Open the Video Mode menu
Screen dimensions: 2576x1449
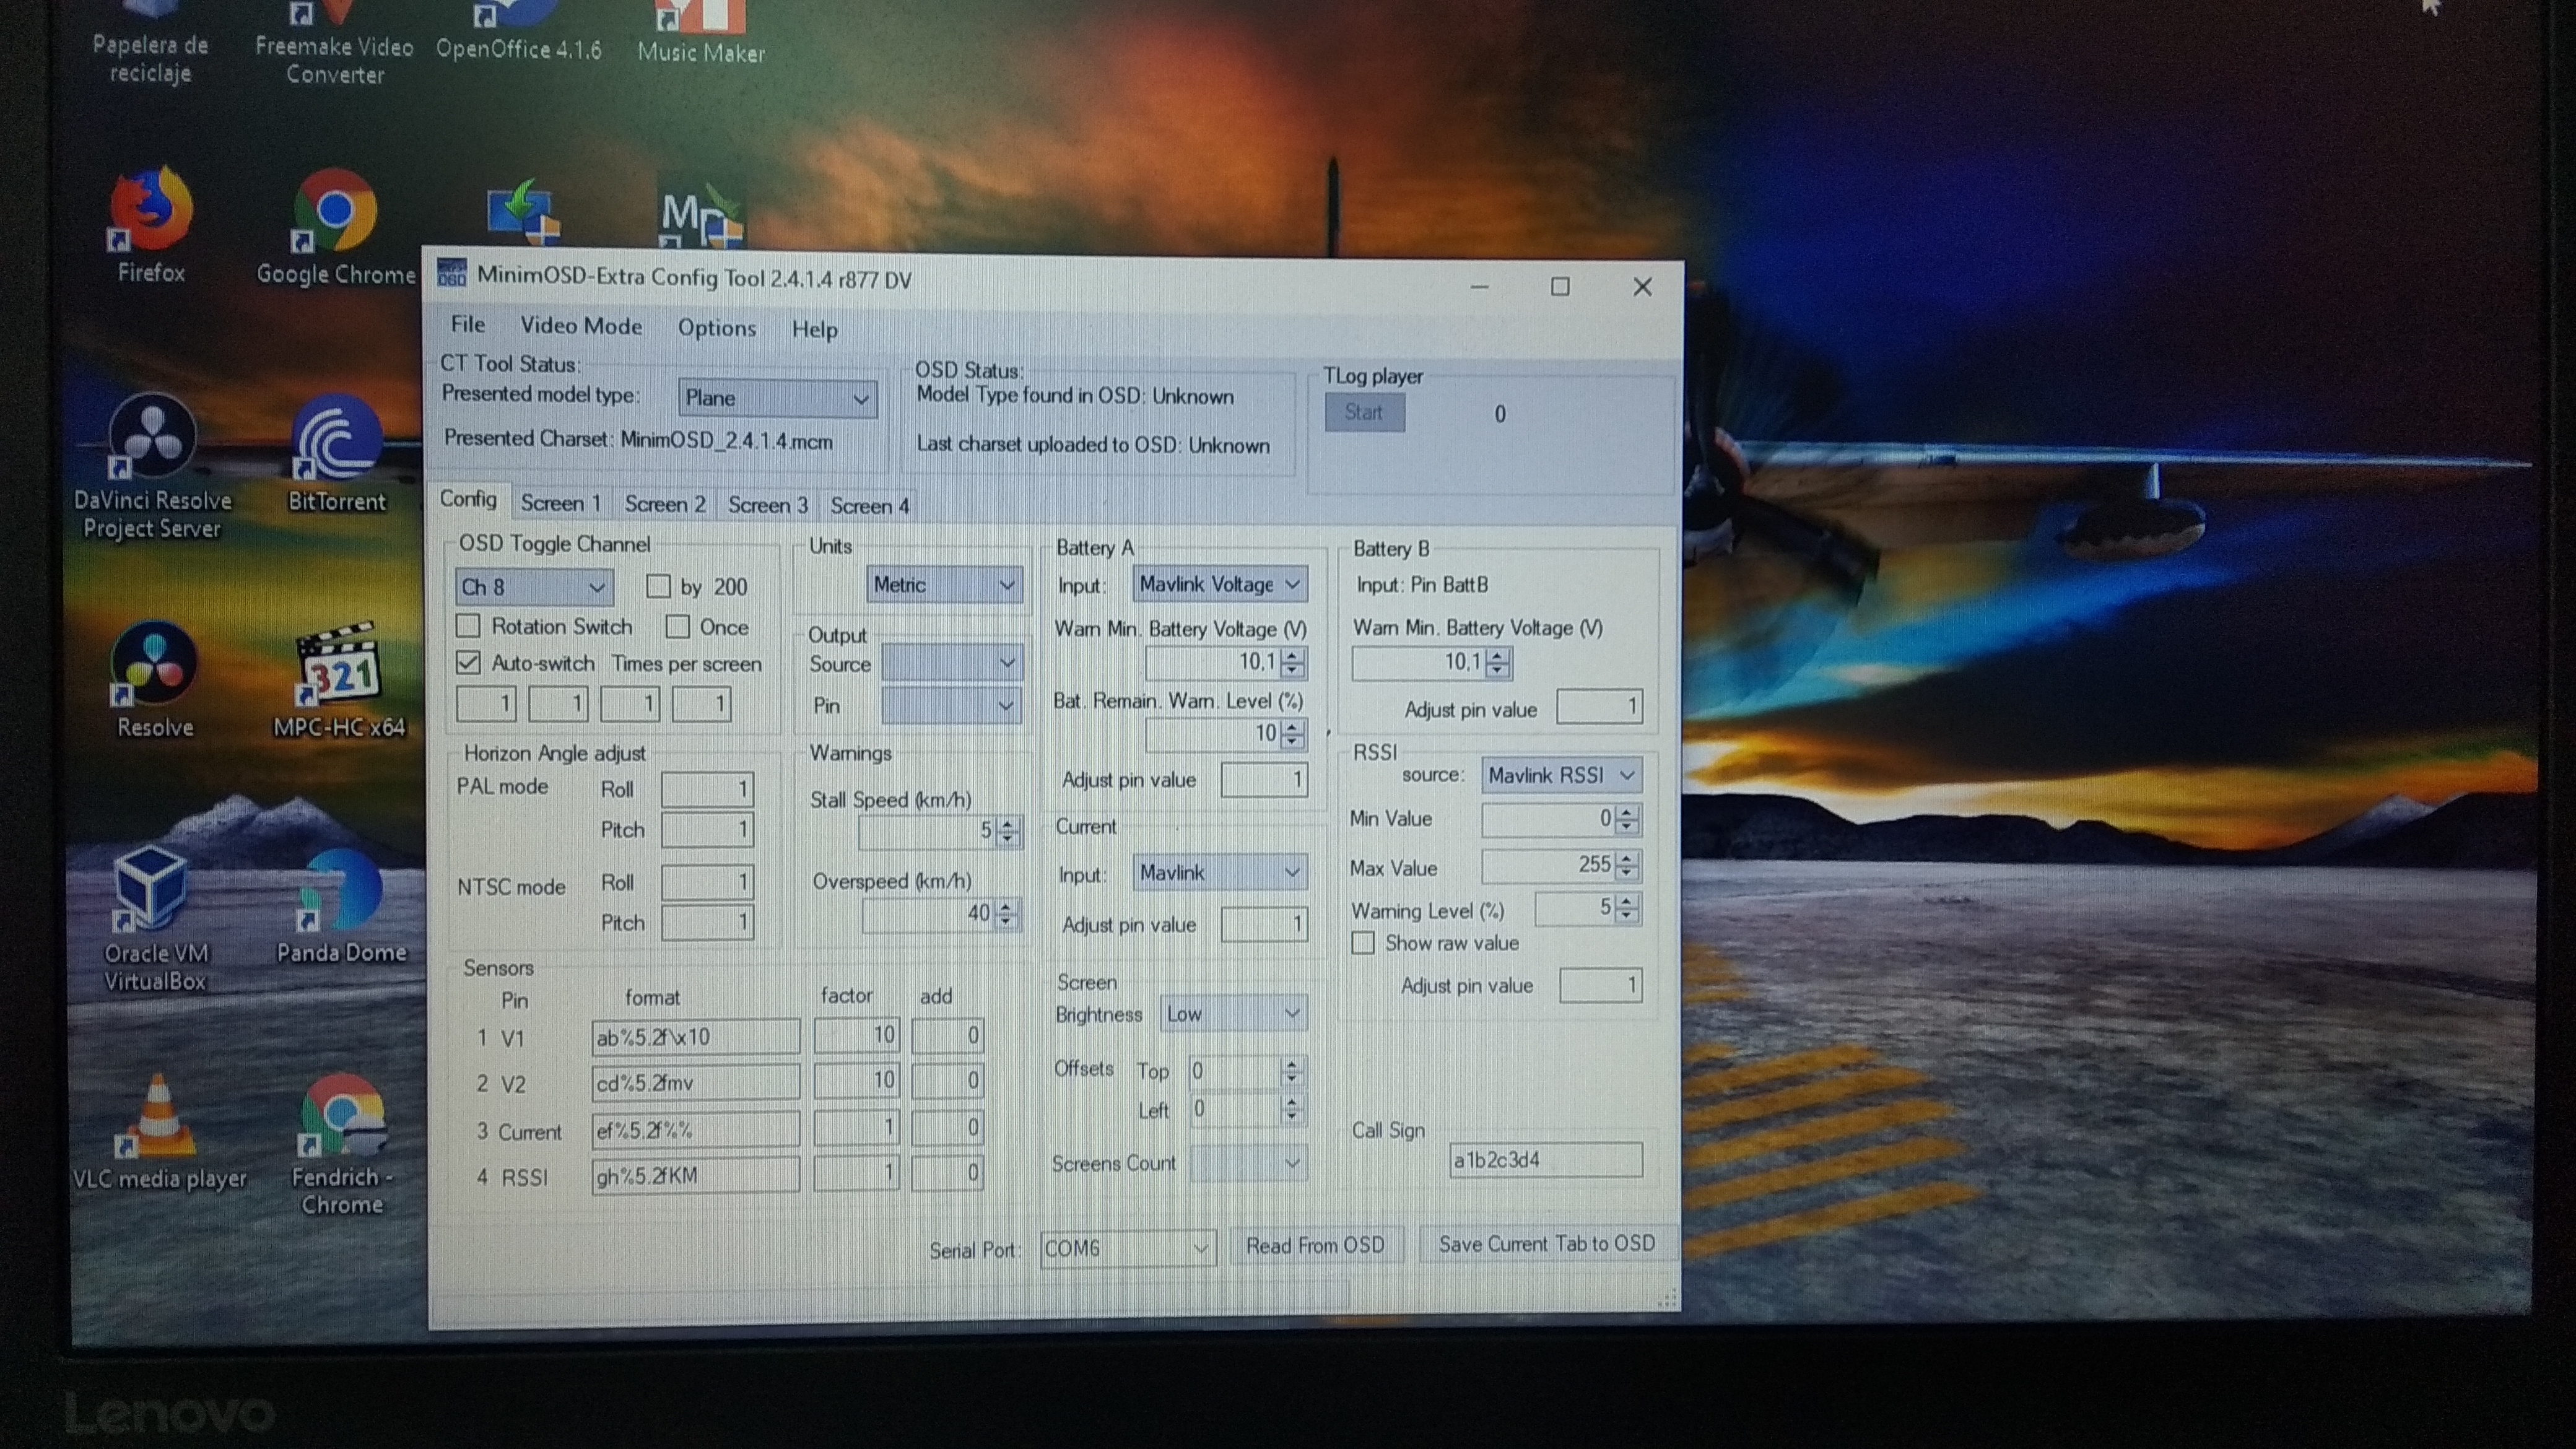coord(581,326)
